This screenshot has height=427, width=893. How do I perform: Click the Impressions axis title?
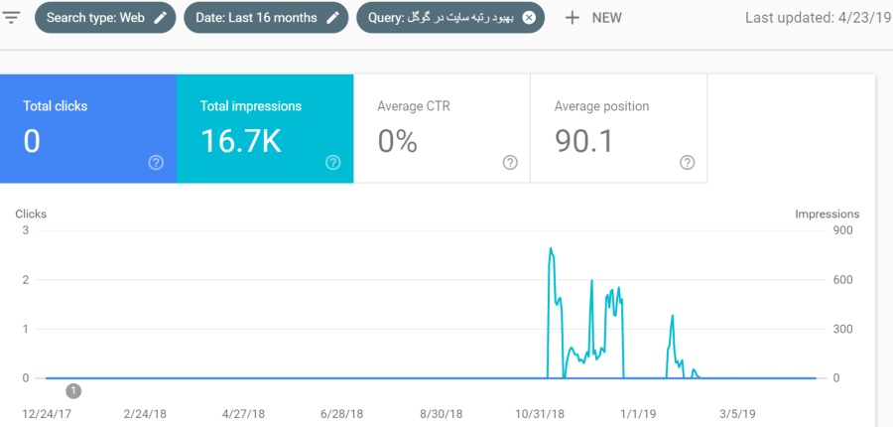tap(827, 214)
